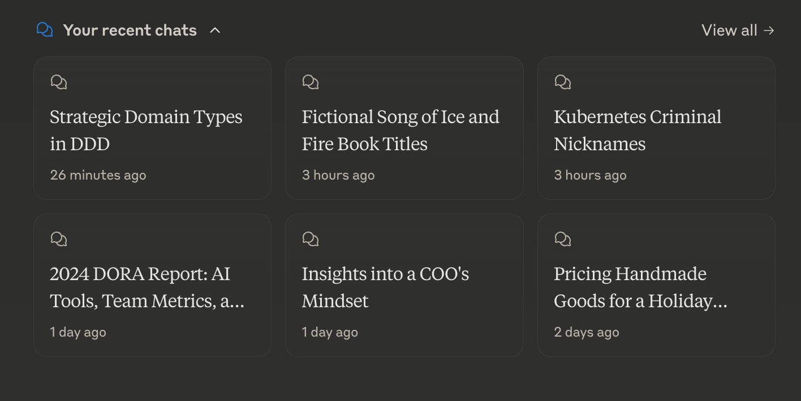Open "2024 DORA Report" chat title
Screen dimensions: 801x401
tap(147, 287)
